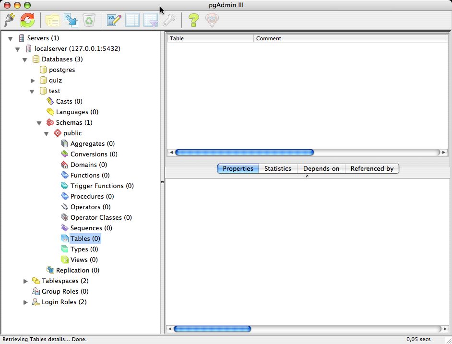The width and height of the screenshot is (452, 344).
Task: Click the upper pane's horizontal scrollbar thumb
Action: coord(244,153)
